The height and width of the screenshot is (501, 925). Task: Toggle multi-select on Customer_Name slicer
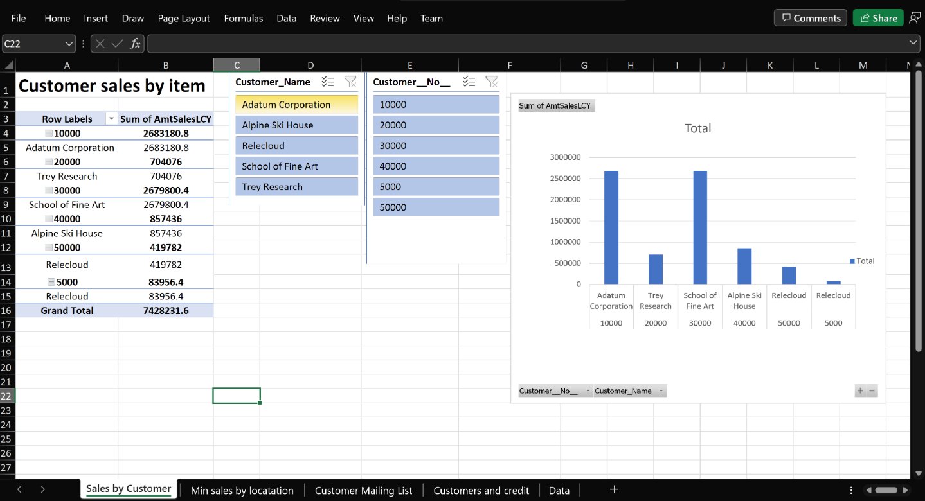328,82
